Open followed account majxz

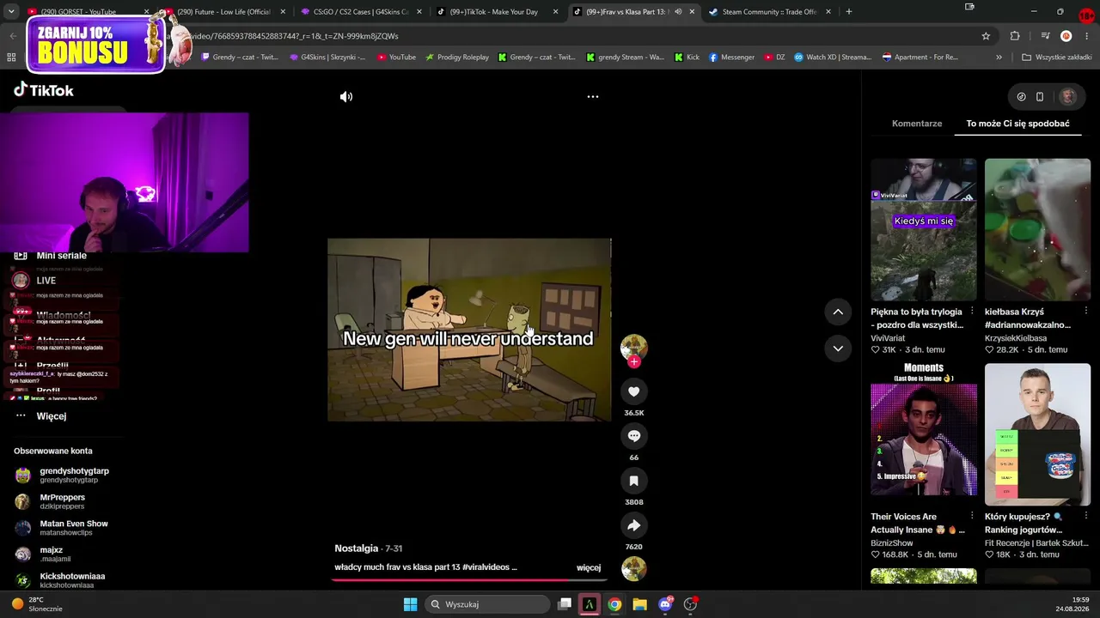click(x=40, y=554)
